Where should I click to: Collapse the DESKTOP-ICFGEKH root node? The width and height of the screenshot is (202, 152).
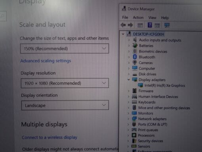pyautogui.click(x=123, y=34)
